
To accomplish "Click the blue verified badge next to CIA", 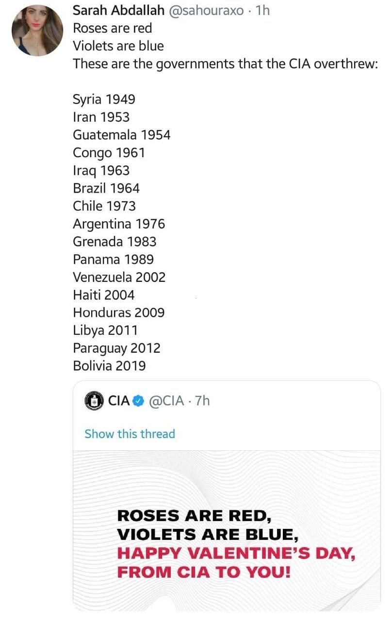I will click(x=138, y=401).
